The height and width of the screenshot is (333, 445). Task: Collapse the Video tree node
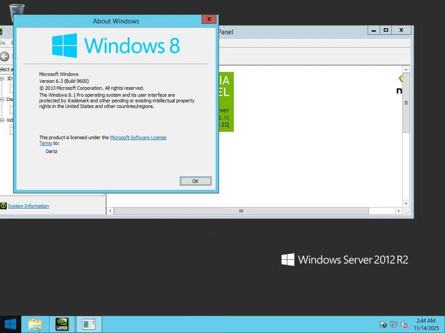2,120
